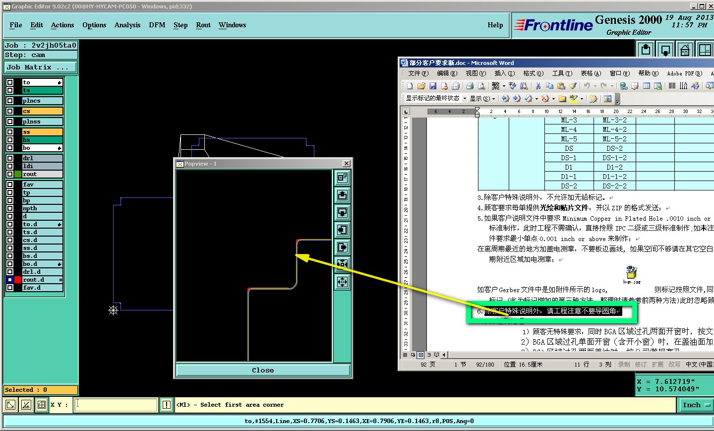Screen dimensions: 714x431
Task: Open the Inch units dropdown
Action: point(695,405)
